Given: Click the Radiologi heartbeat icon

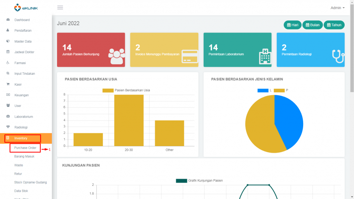Looking at the screenshot, I should (8, 127).
